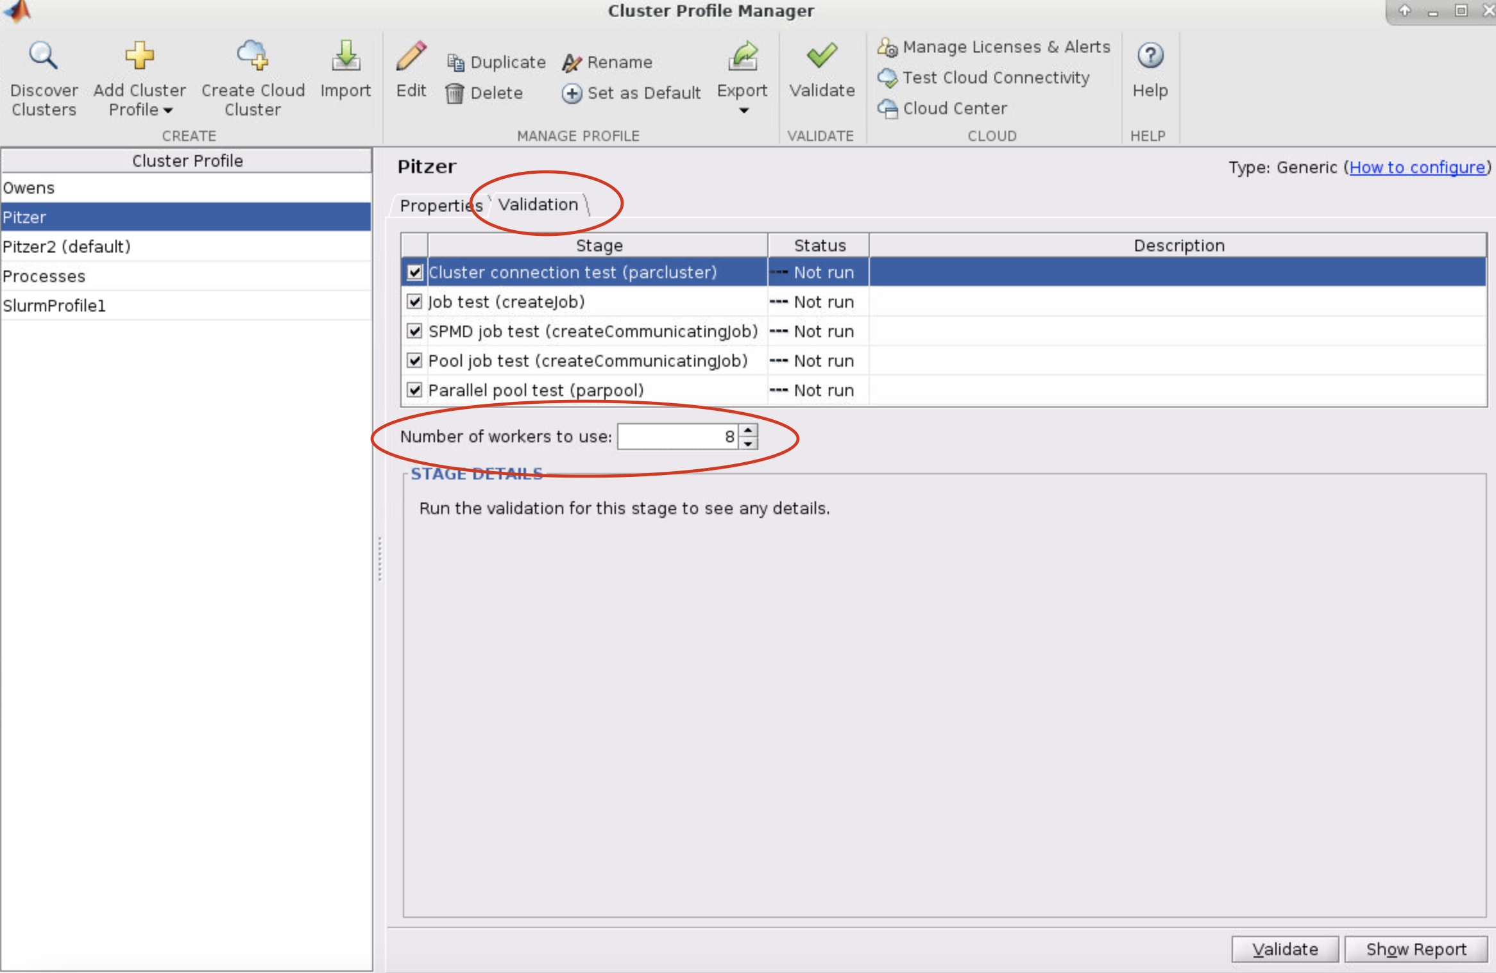This screenshot has height=973, width=1496.
Task: Click Parallel pool test (parpool) stage name
Action: click(536, 390)
